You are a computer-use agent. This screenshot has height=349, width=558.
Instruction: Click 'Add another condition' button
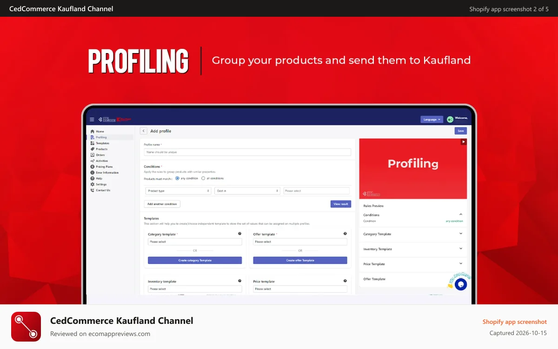coord(162,204)
